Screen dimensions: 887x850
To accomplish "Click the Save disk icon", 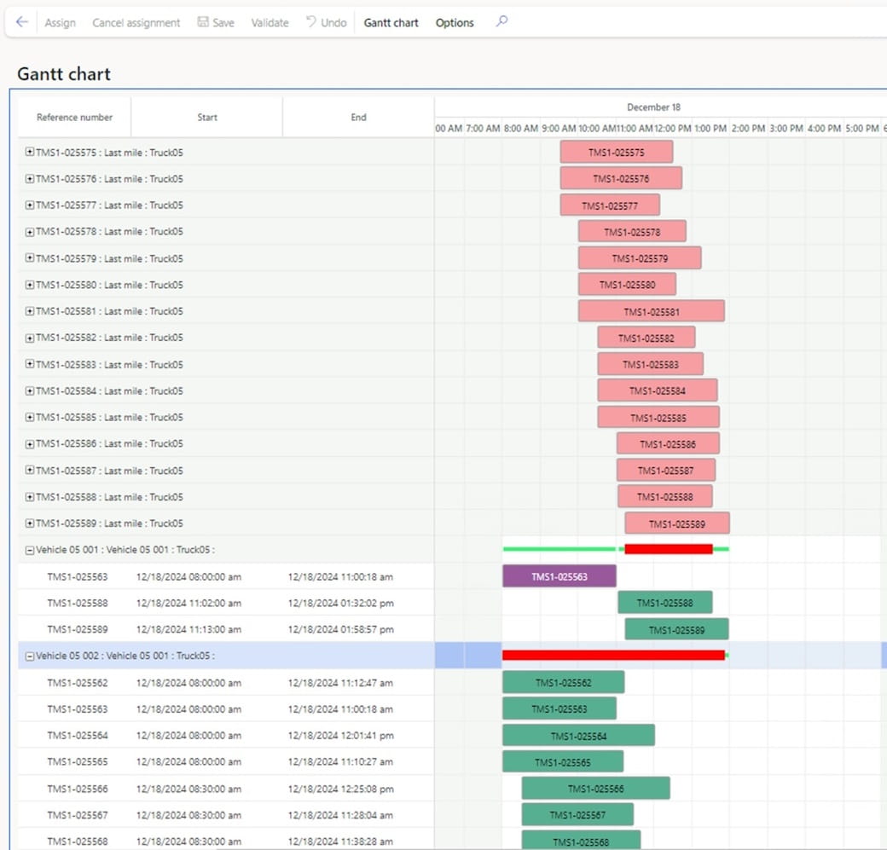I will [203, 23].
